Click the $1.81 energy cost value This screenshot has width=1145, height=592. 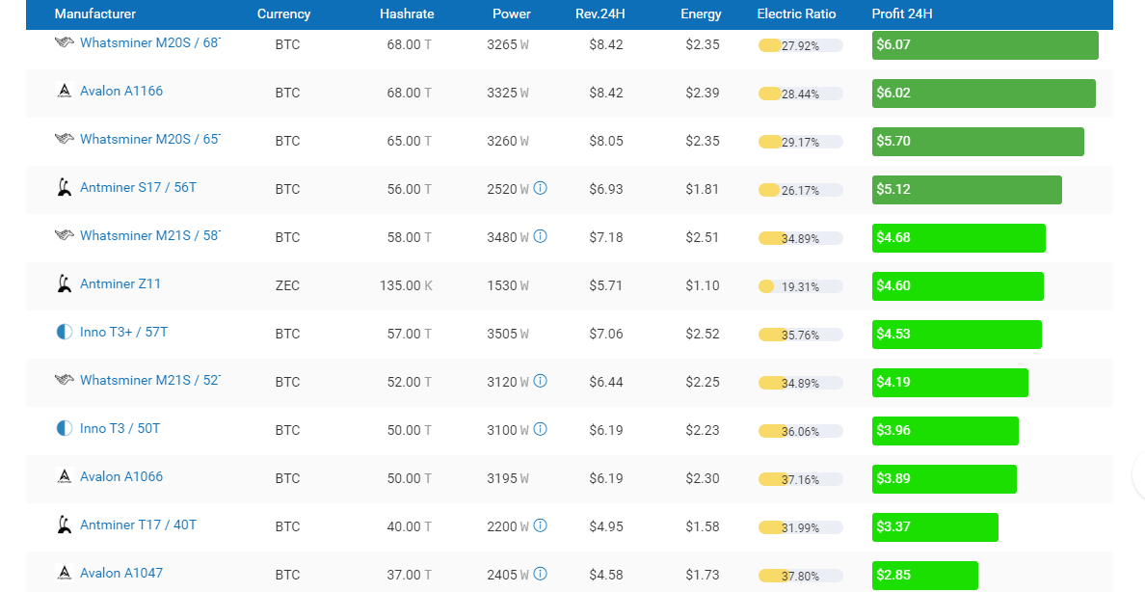click(x=703, y=189)
